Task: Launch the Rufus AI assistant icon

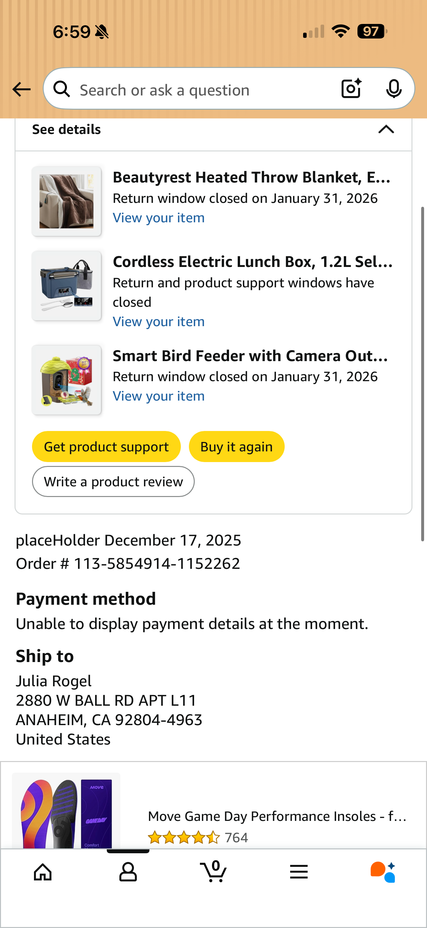Action: (383, 872)
